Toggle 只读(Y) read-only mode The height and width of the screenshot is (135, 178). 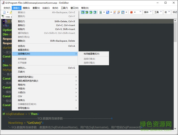coord(21,72)
